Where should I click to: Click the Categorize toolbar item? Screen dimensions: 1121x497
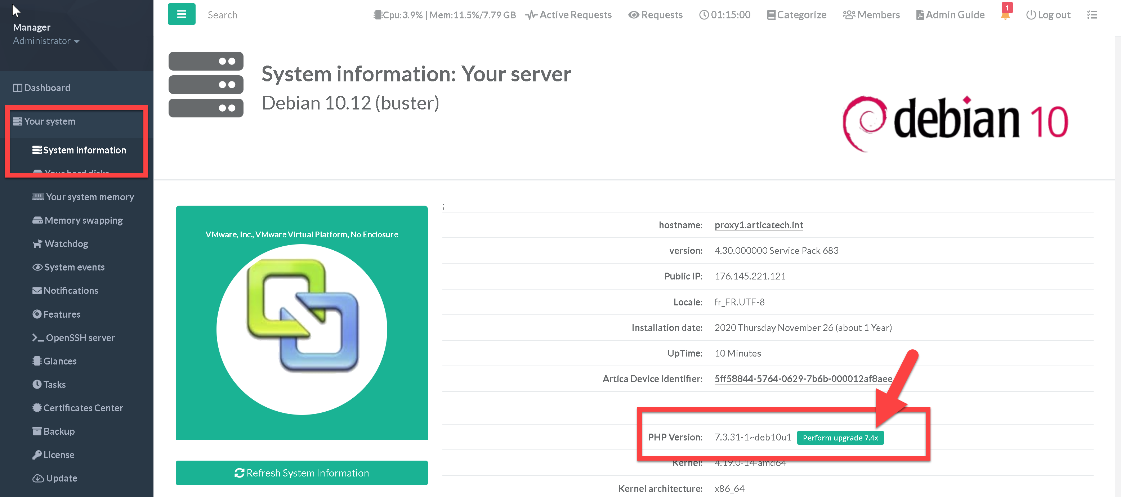click(796, 15)
